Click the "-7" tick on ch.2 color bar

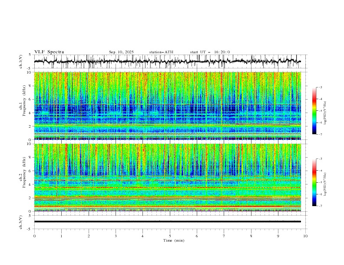click(x=321, y=206)
